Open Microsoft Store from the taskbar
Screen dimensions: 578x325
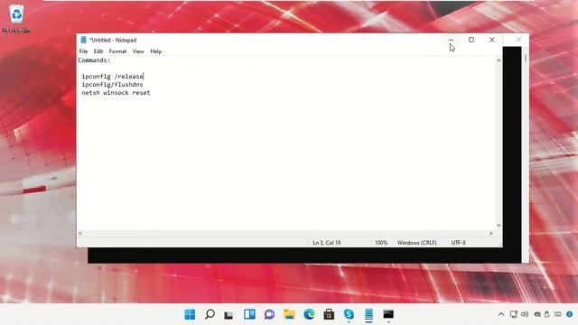tap(329, 314)
